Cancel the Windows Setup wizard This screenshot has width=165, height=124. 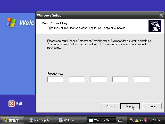pos(152,106)
